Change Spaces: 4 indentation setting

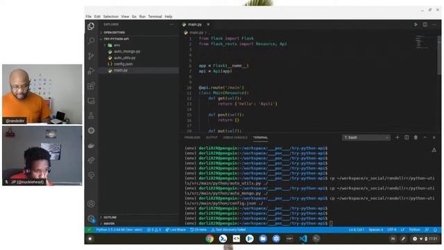coord(376,230)
